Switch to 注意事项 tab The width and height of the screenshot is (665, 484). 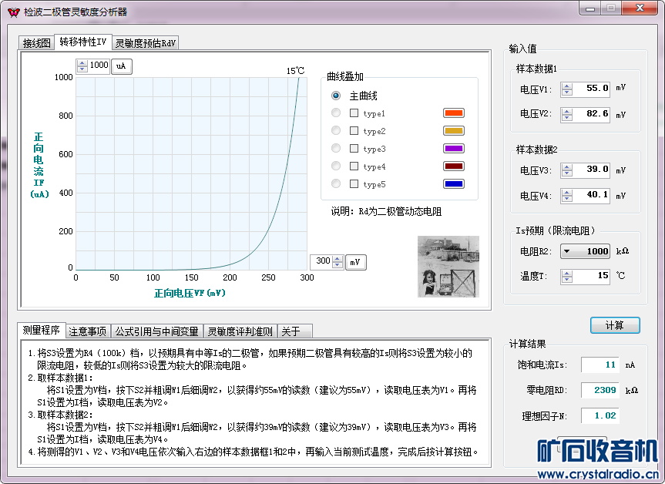click(x=88, y=331)
